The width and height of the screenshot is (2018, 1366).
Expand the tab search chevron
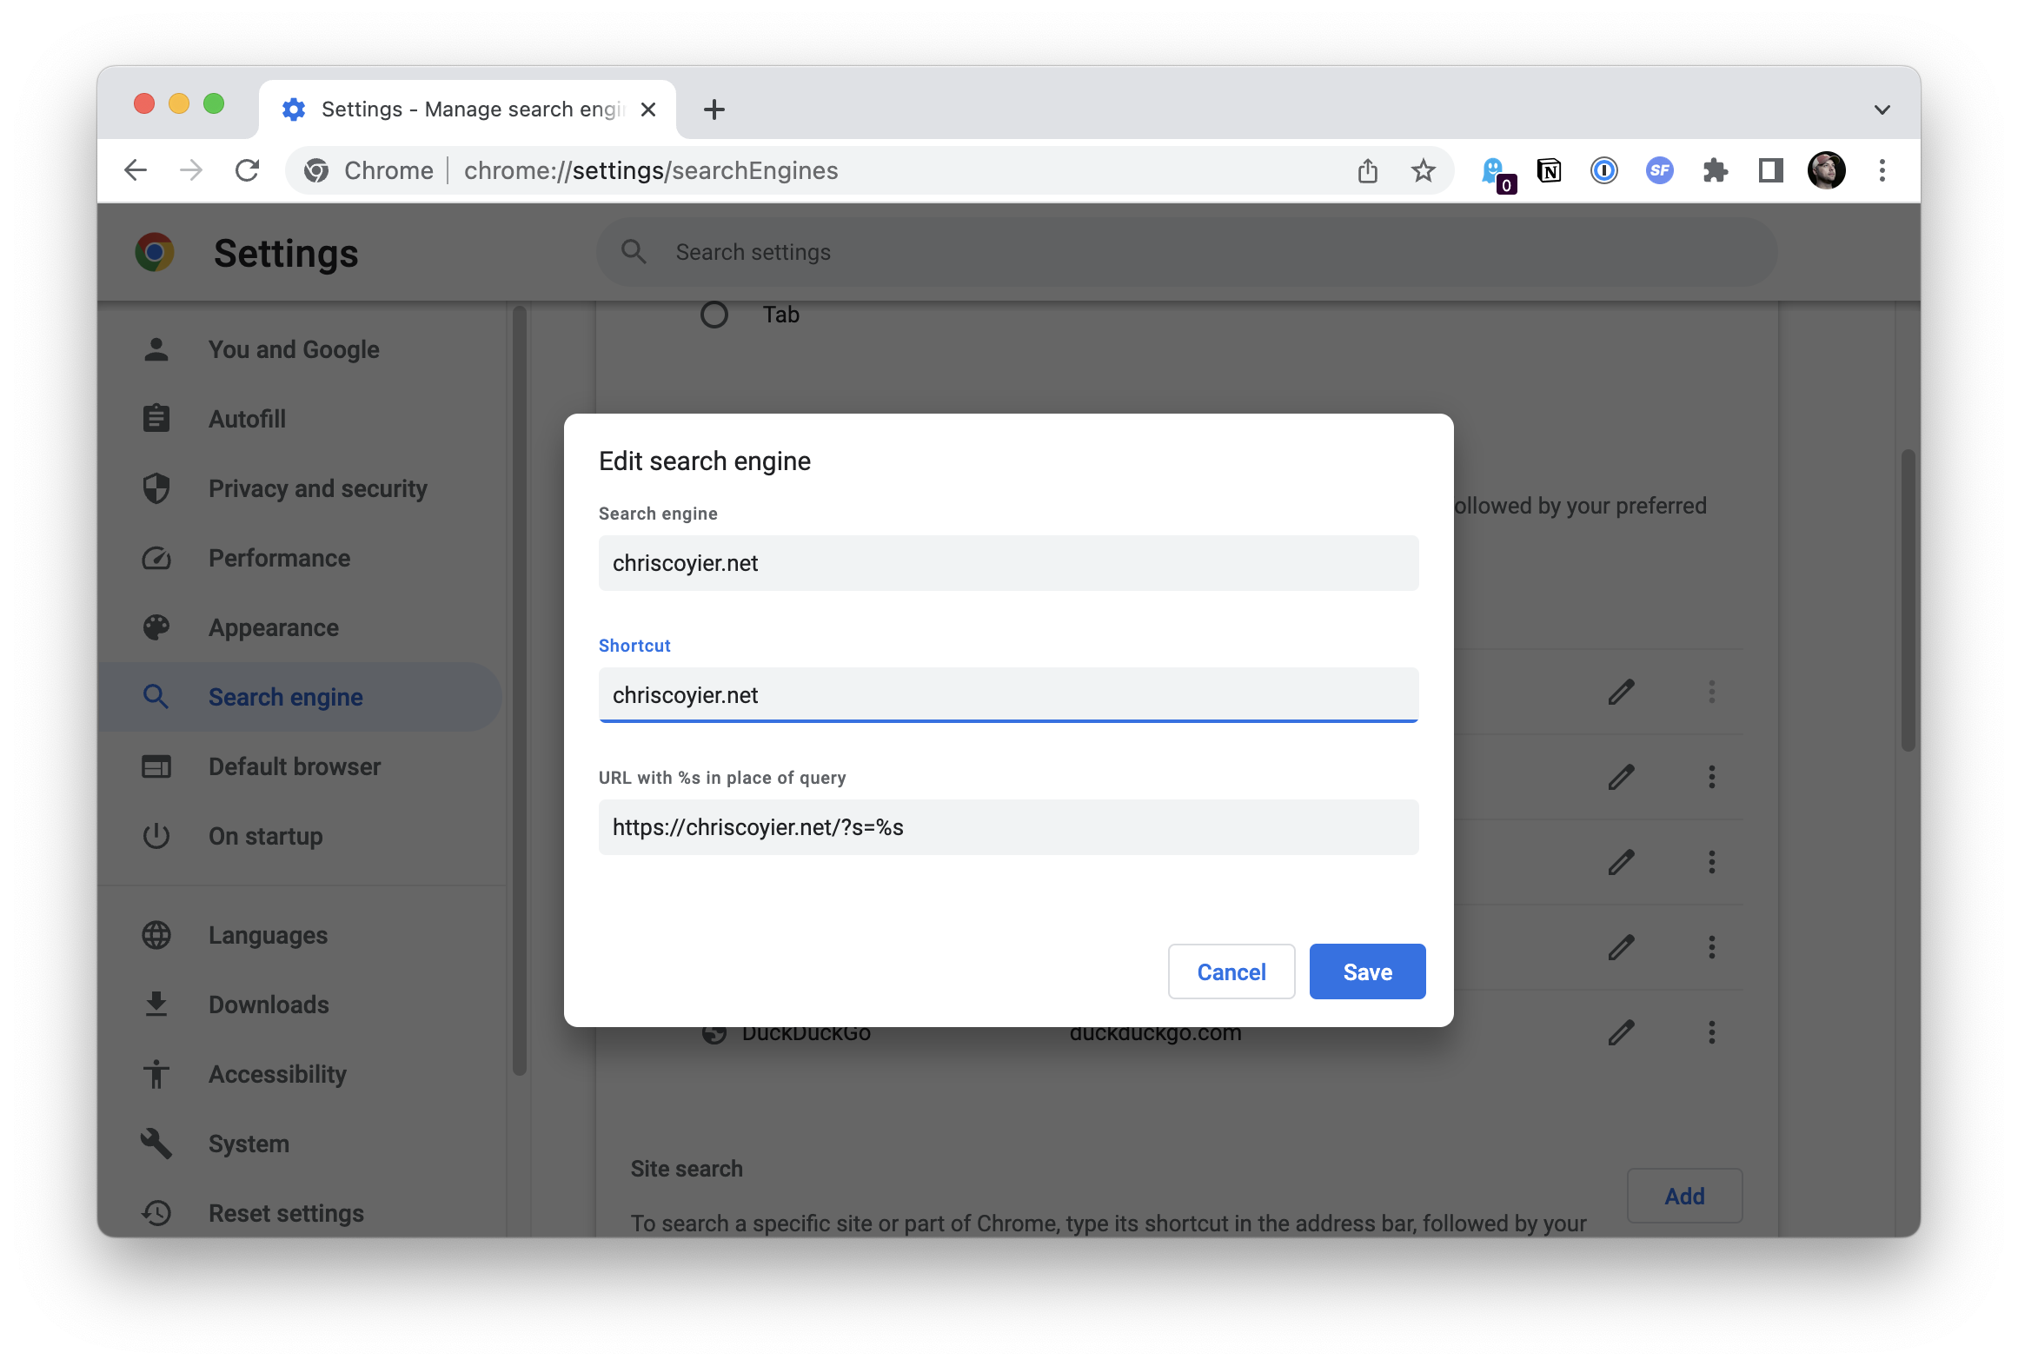pyautogui.click(x=1882, y=109)
